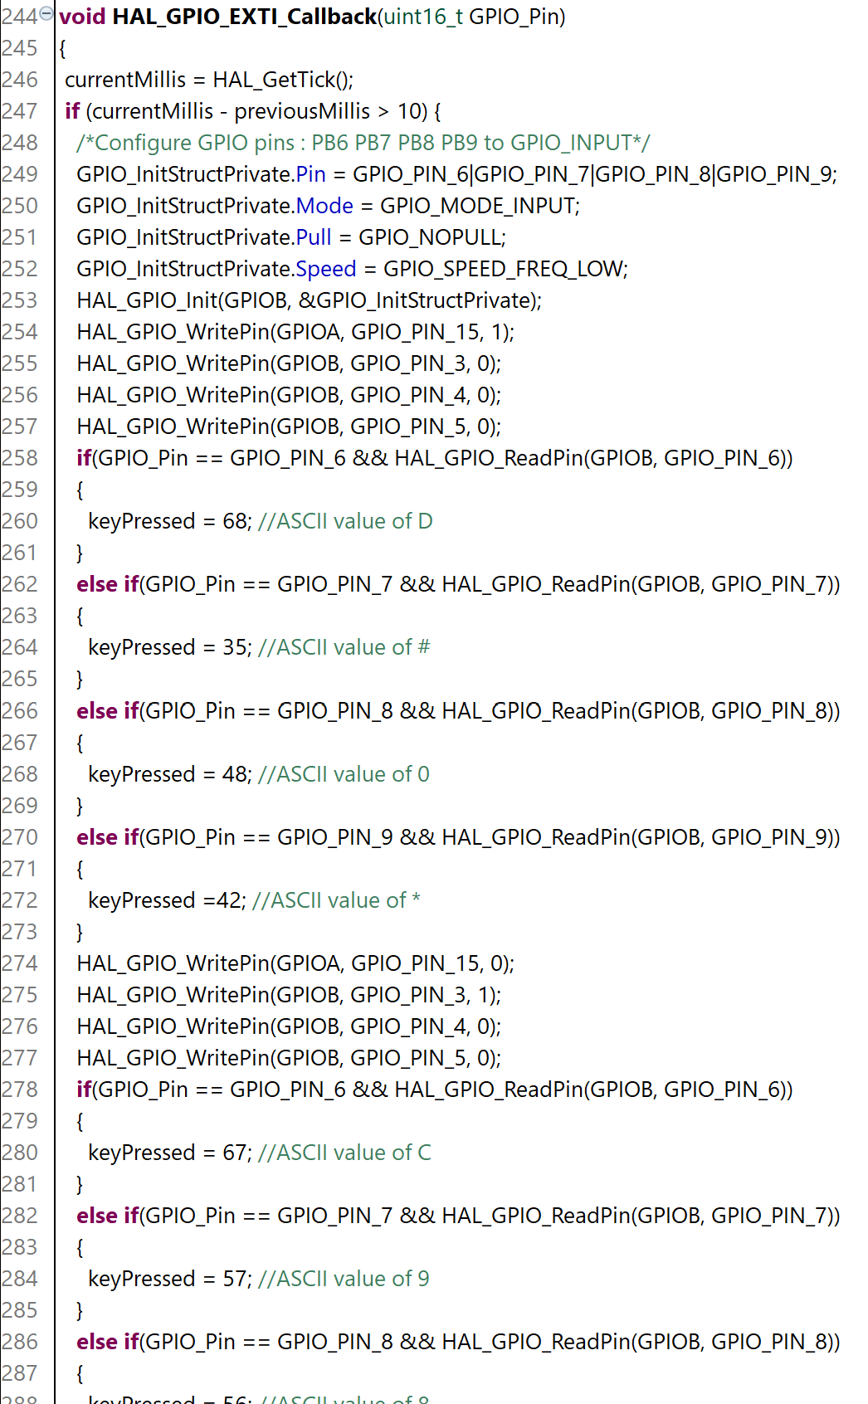Click line number 274 in the gutter
Screen dimensions: 868x1404
20,963
